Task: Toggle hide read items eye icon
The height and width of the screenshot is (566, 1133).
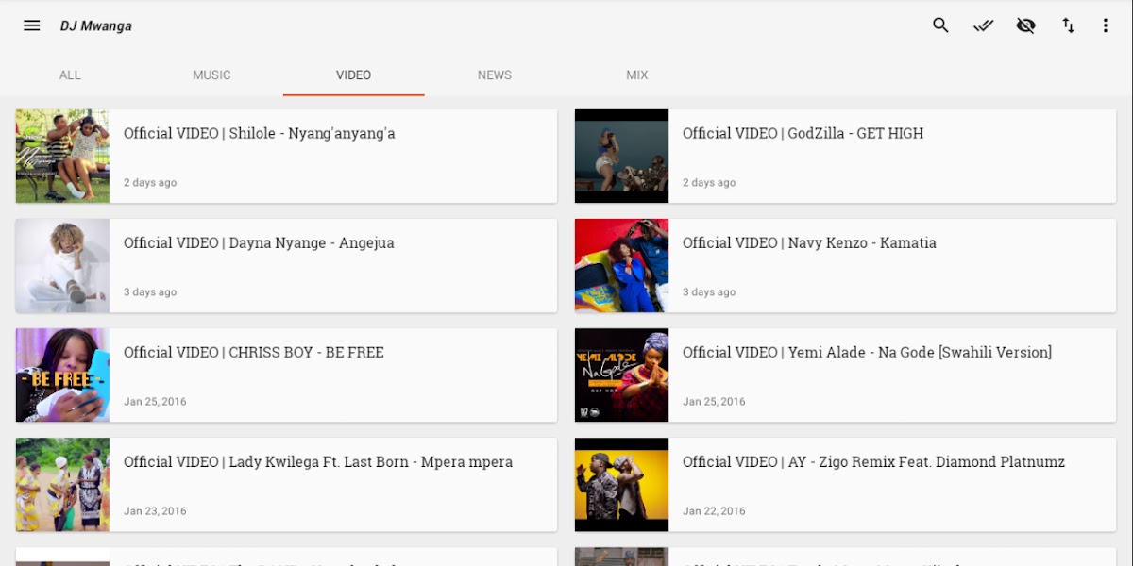Action: click(x=1025, y=25)
